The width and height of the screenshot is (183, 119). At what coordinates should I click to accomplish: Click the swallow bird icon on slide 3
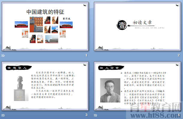[x=85, y=65]
